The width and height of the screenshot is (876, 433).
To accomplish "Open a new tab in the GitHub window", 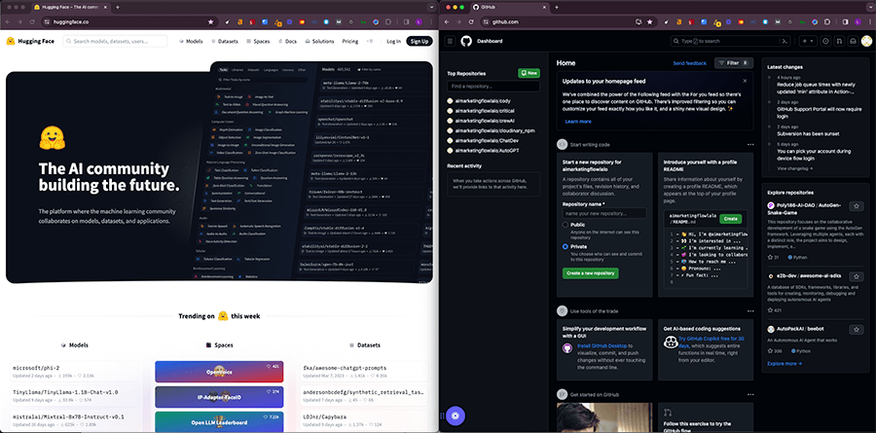I will [x=557, y=7].
